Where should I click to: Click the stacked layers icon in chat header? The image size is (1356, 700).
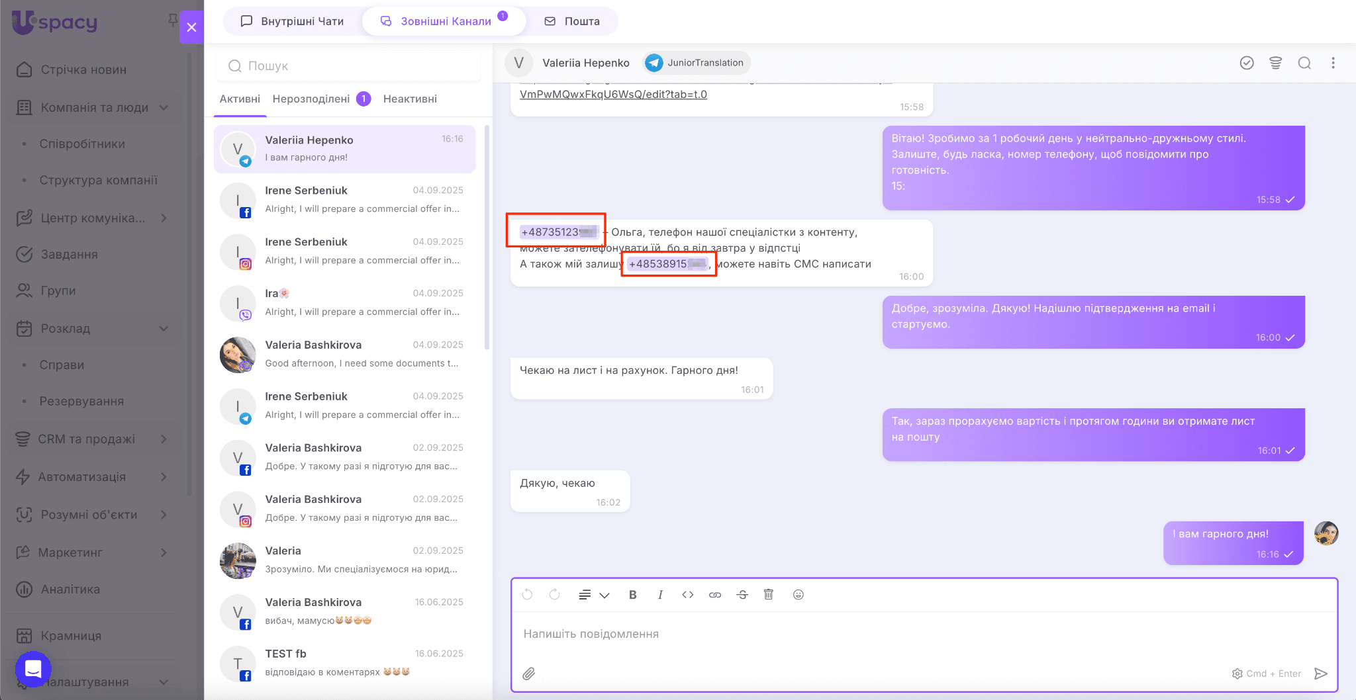pos(1276,63)
